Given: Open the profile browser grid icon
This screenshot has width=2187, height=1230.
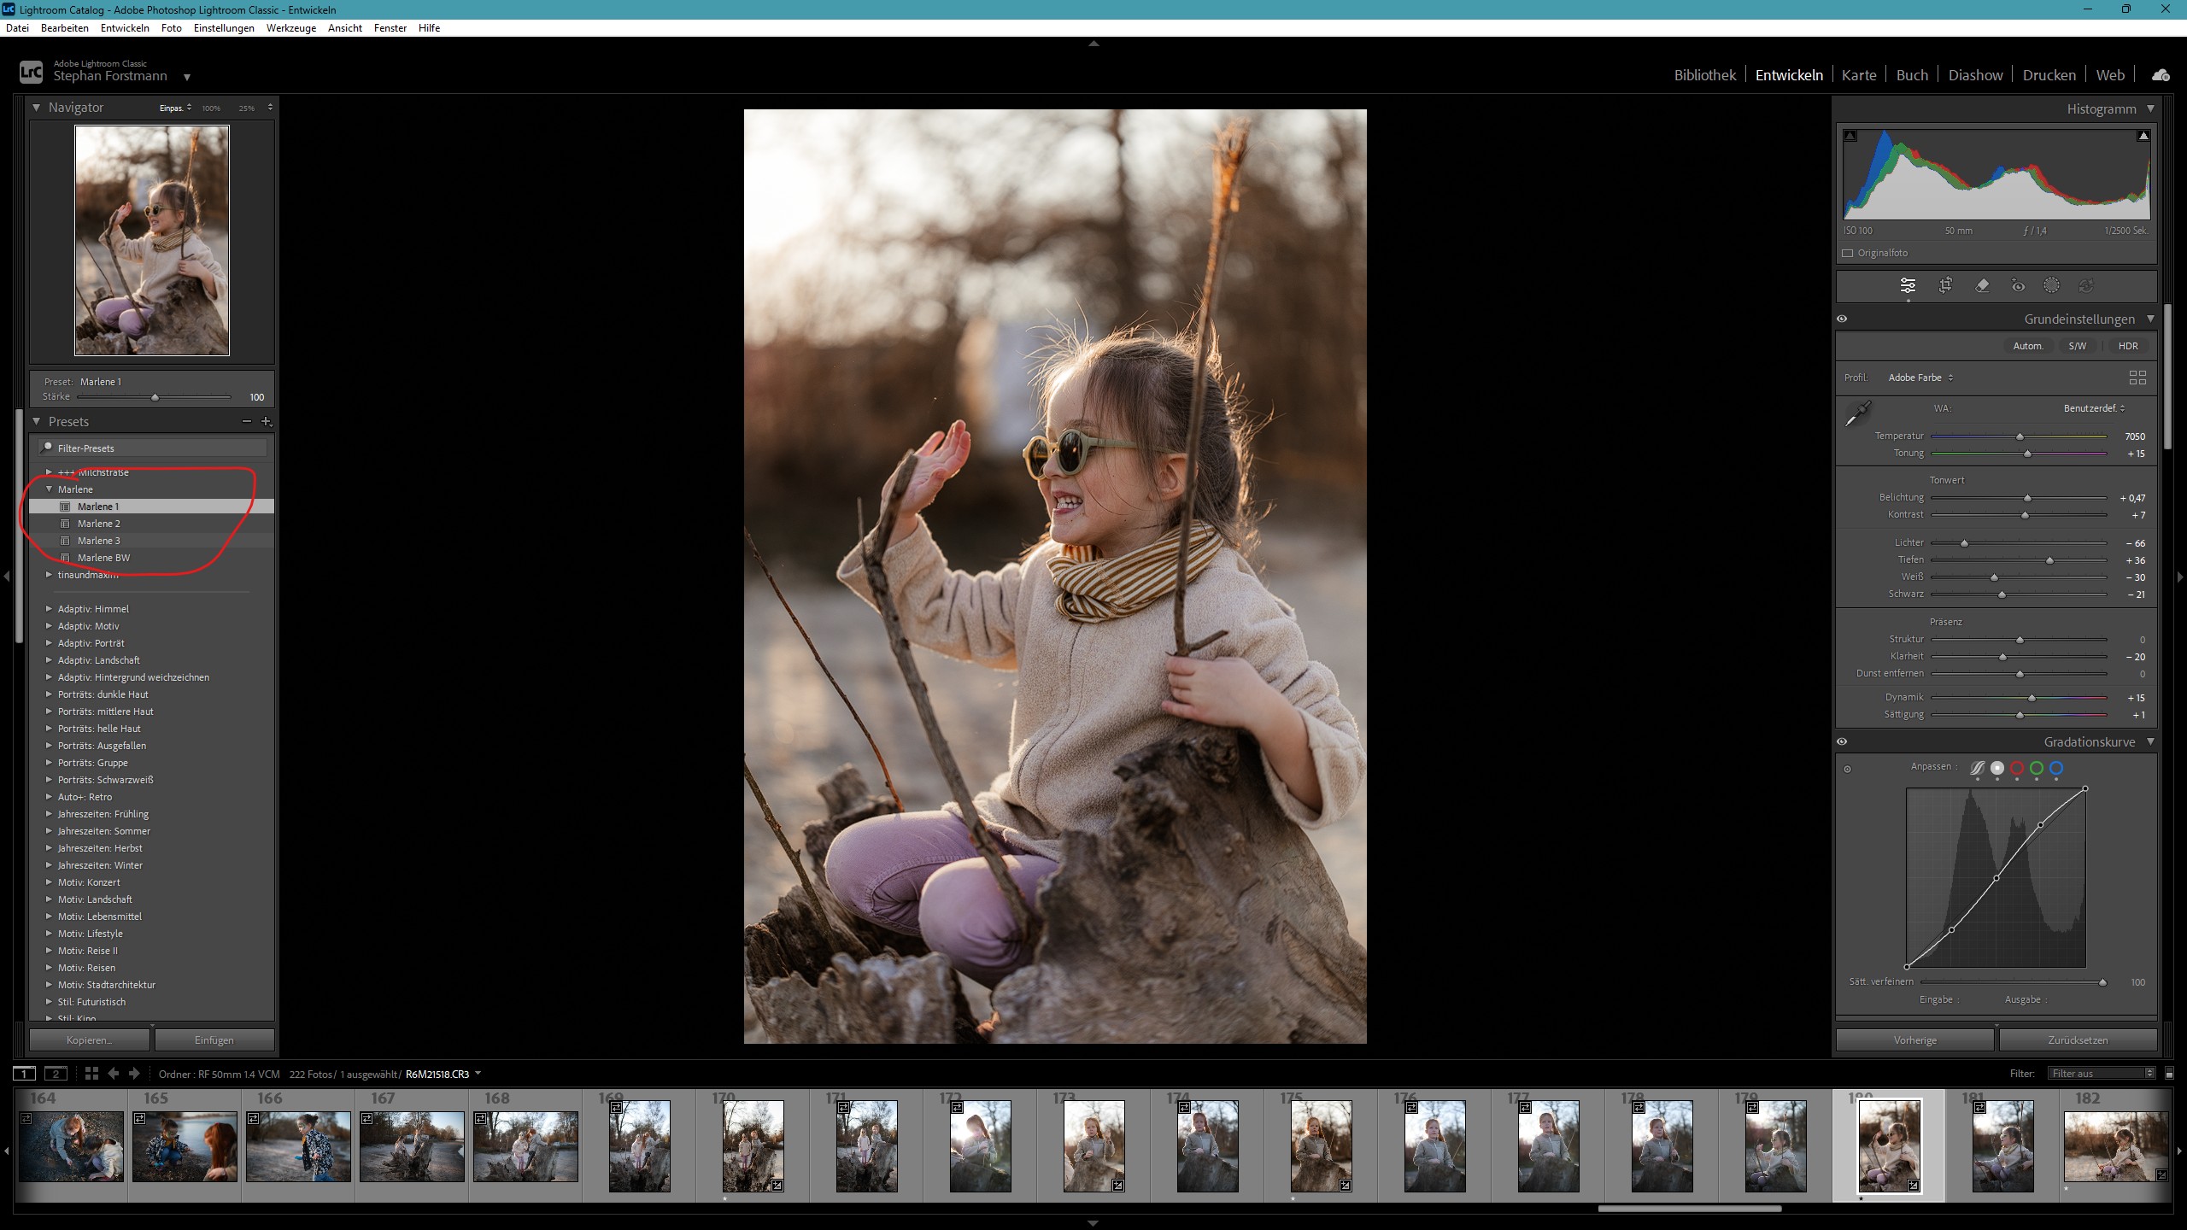Looking at the screenshot, I should (2137, 378).
